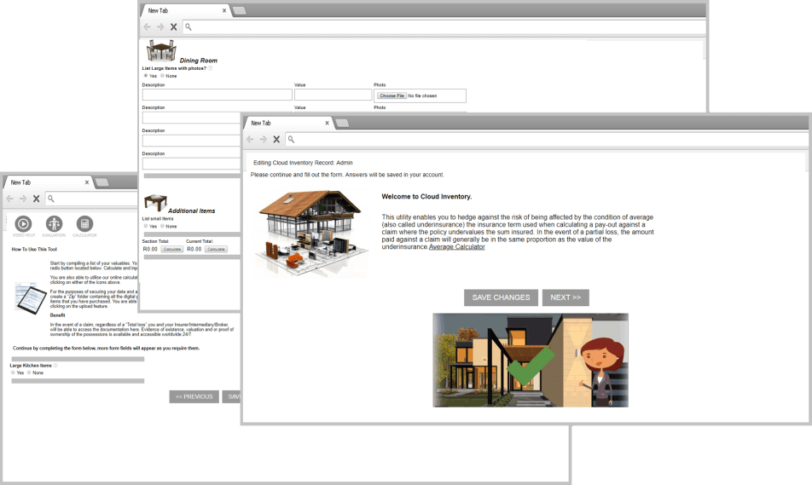The height and width of the screenshot is (485, 812).
Task: Select Yes for Additional Items small items
Action: [146, 226]
